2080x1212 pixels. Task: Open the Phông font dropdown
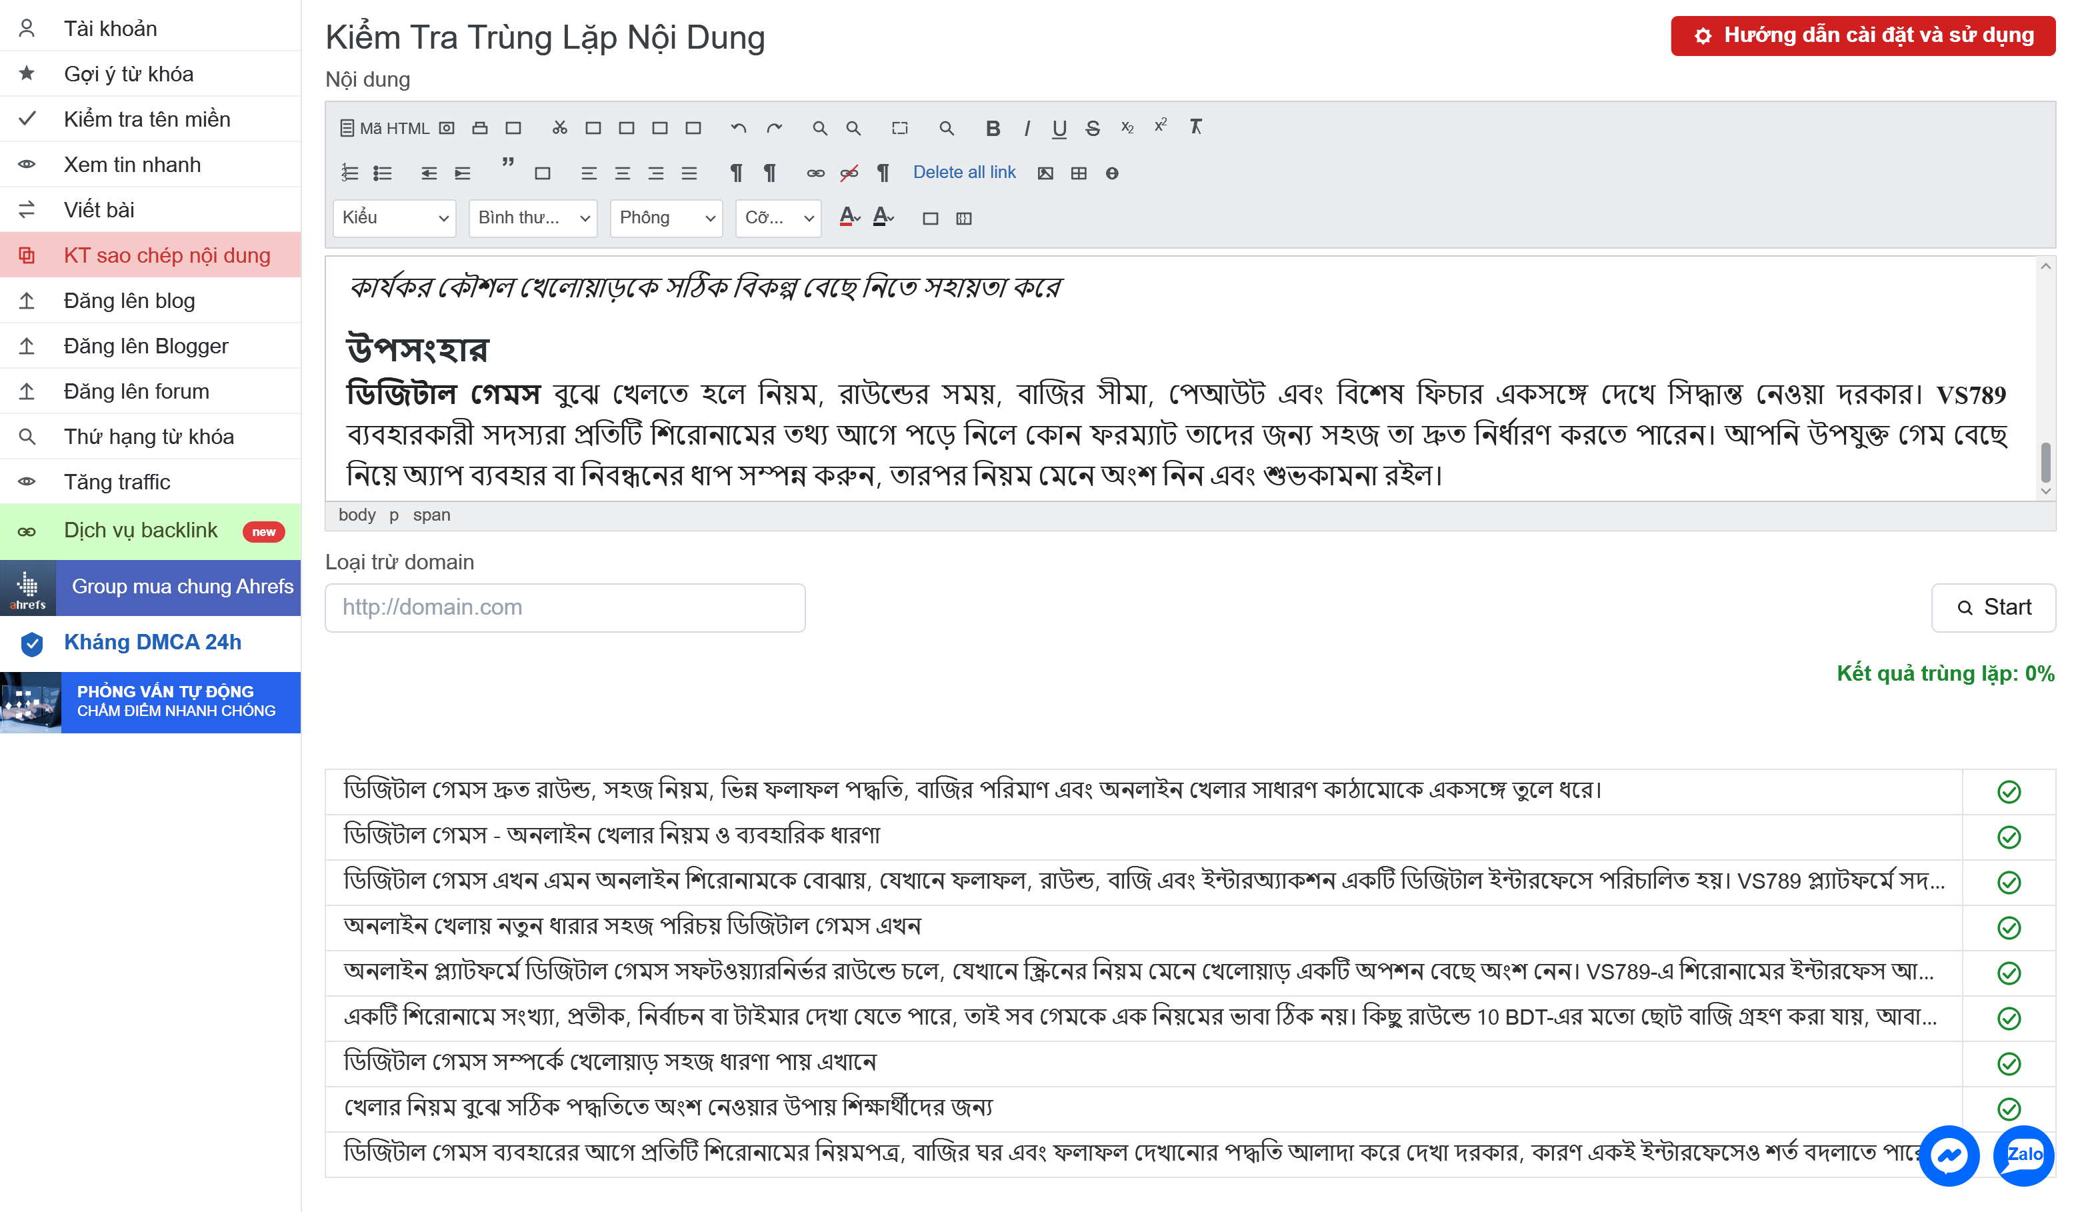[666, 218]
